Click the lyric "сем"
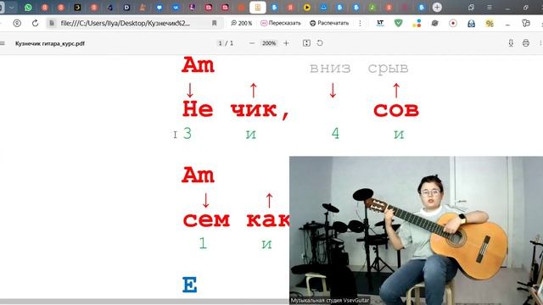 point(206,219)
